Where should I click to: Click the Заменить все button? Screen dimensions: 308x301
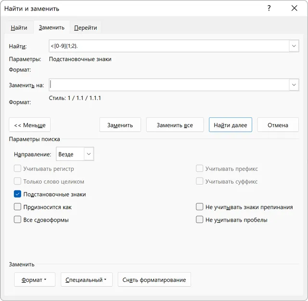[175, 125]
